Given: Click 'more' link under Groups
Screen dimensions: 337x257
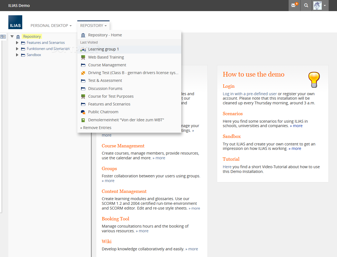Looking at the screenshot, I should coord(108,181).
